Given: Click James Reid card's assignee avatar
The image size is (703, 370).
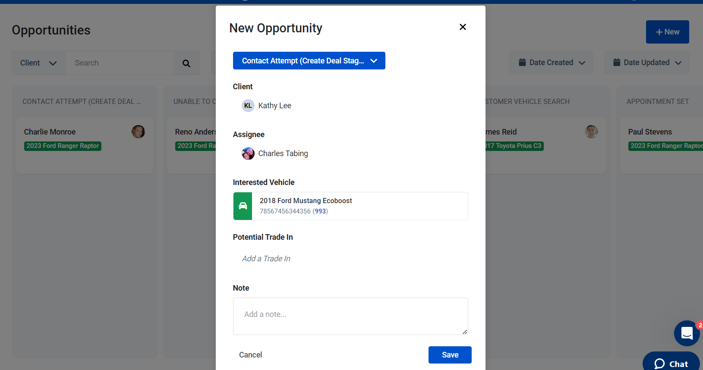Looking at the screenshot, I should coord(591,132).
